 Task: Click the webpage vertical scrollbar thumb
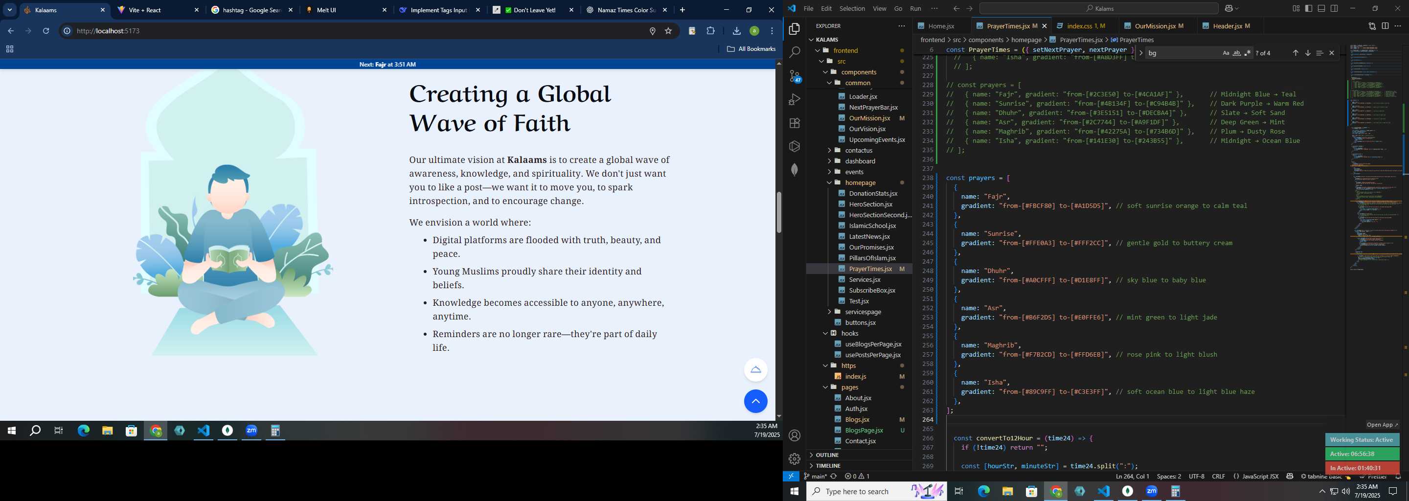tap(778, 212)
